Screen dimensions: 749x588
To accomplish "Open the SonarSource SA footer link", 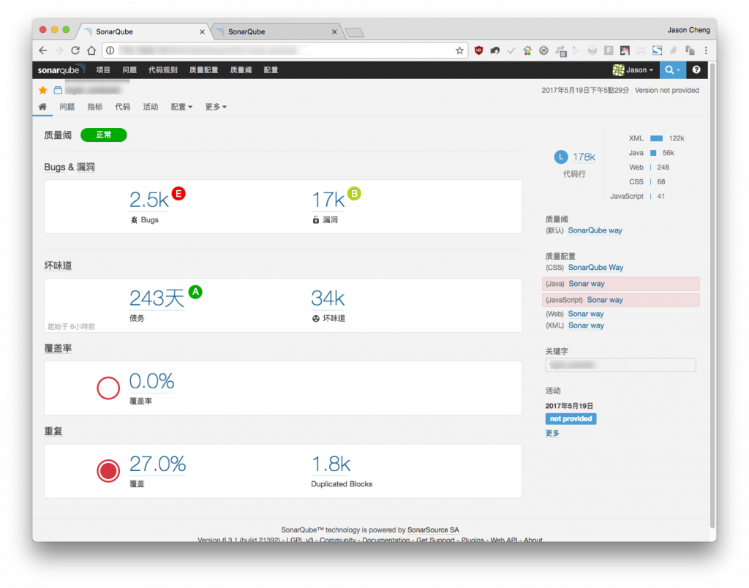I will (433, 529).
